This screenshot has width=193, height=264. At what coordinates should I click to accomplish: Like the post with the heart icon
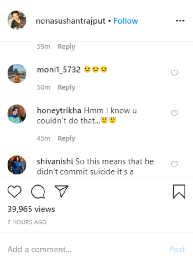pos(14,191)
